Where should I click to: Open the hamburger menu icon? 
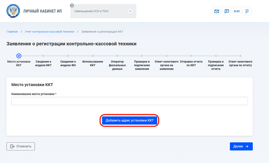(x=247, y=11)
